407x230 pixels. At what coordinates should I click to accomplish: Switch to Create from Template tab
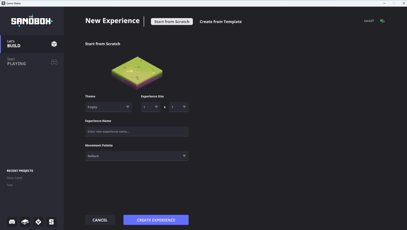(221, 21)
